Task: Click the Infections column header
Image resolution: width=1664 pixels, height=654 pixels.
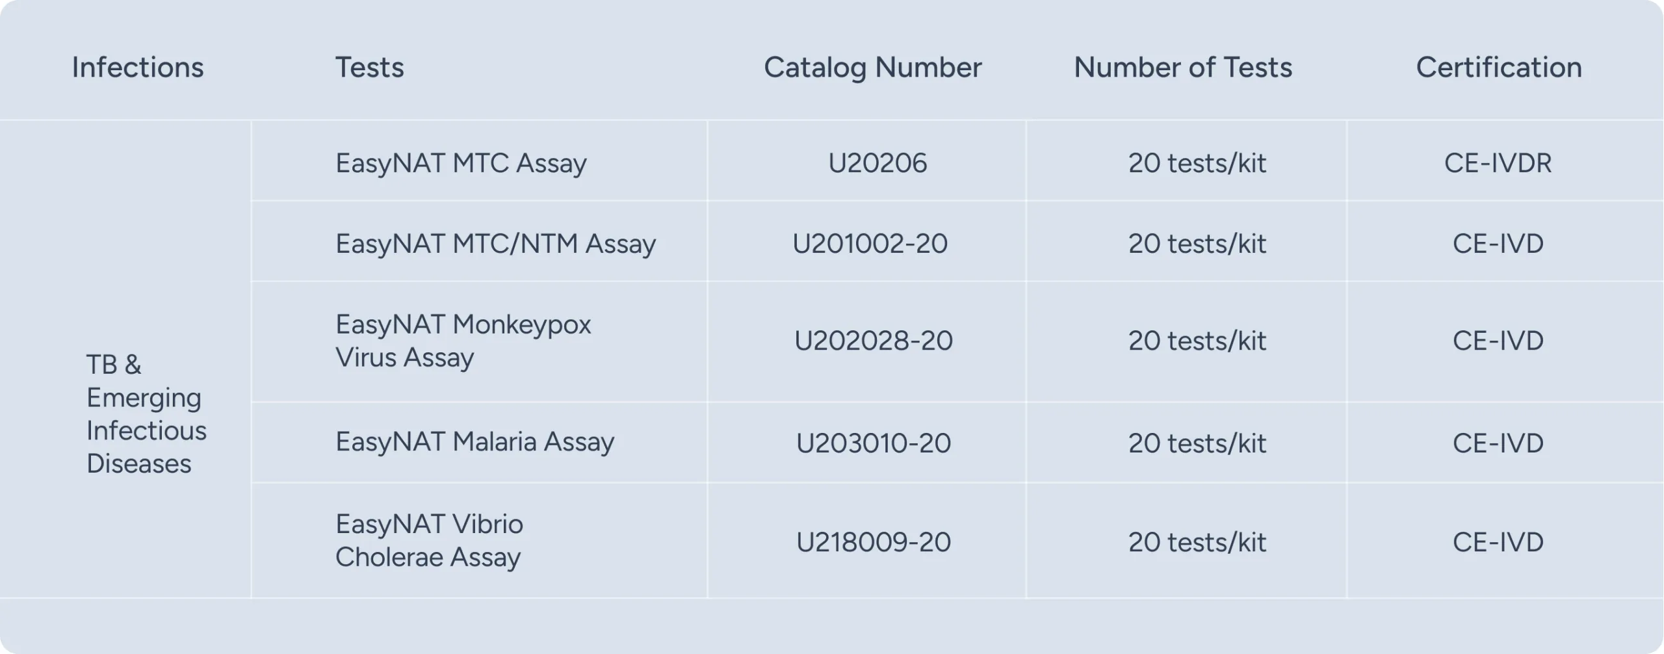Action: pos(137,68)
